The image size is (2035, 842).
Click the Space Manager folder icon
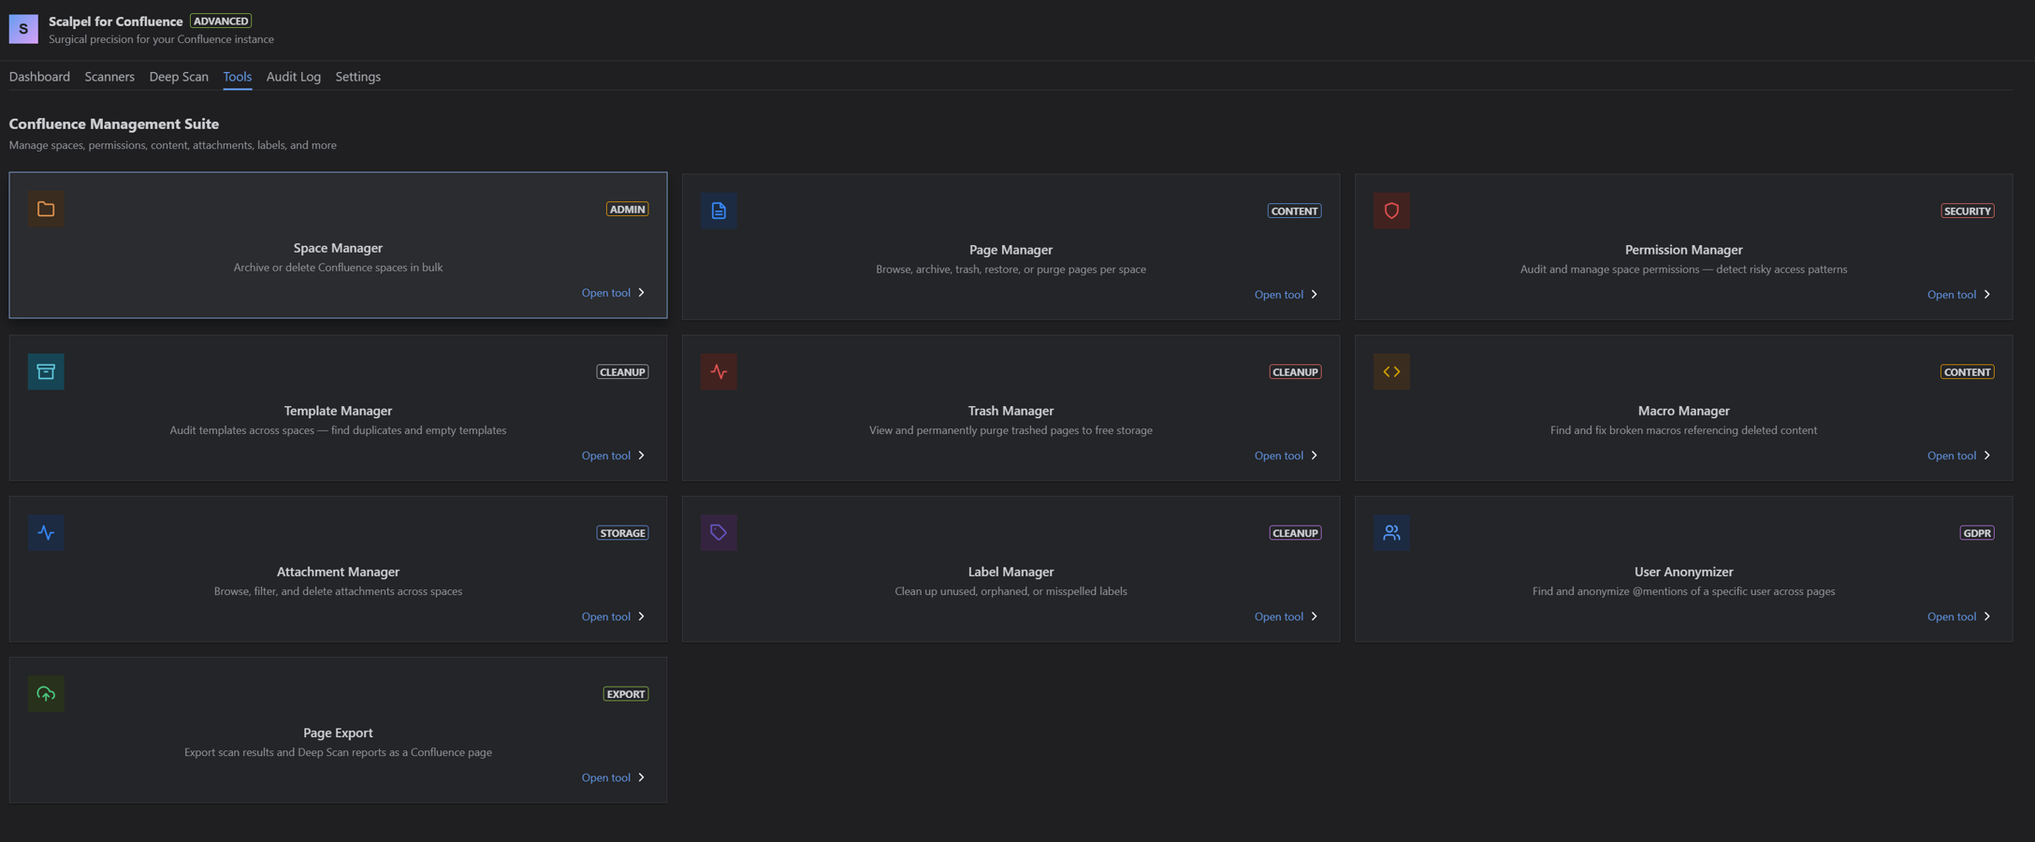click(46, 209)
